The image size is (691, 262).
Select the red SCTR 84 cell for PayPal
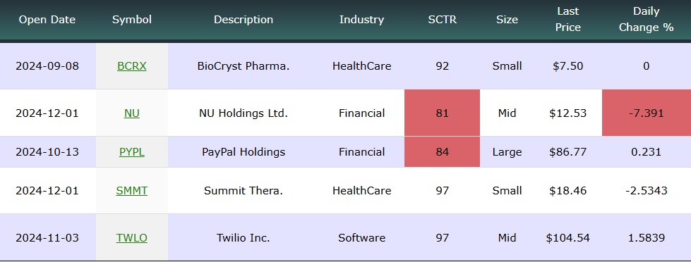point(442,152)
